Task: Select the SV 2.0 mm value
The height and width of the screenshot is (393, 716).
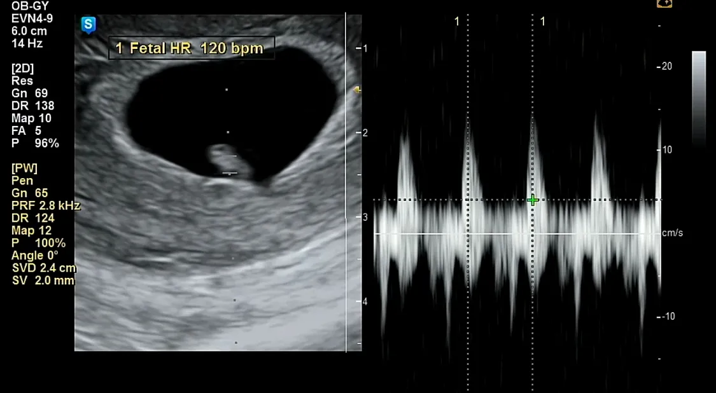Action: point(43,280)
